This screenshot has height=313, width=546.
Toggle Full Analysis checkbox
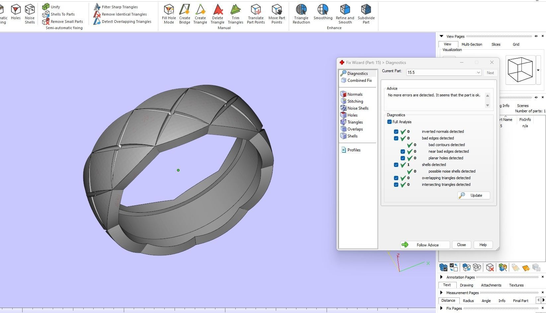(389, 122)
